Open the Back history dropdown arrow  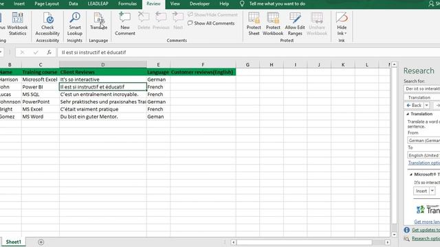click(x=426, y=105)
